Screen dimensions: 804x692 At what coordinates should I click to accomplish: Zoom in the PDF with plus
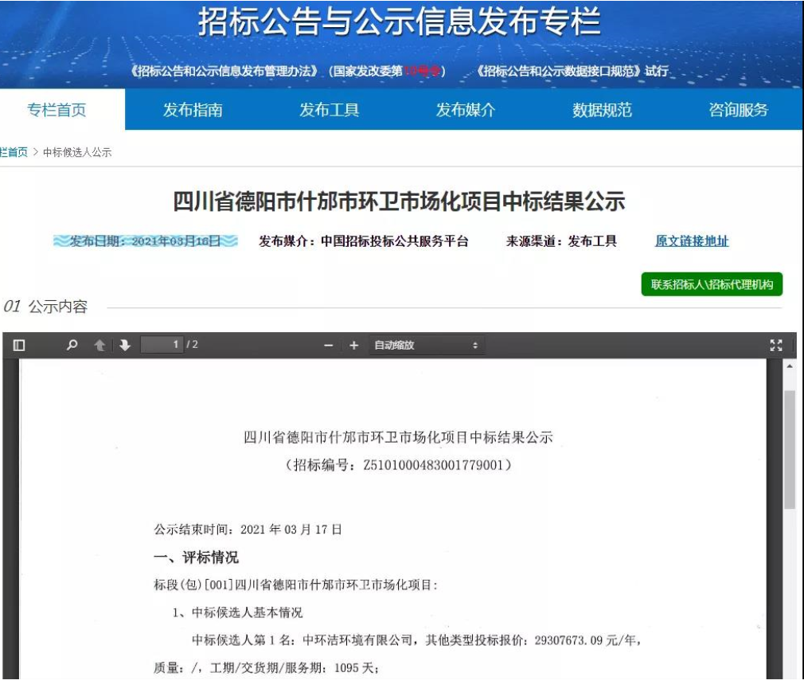point(353,345)
